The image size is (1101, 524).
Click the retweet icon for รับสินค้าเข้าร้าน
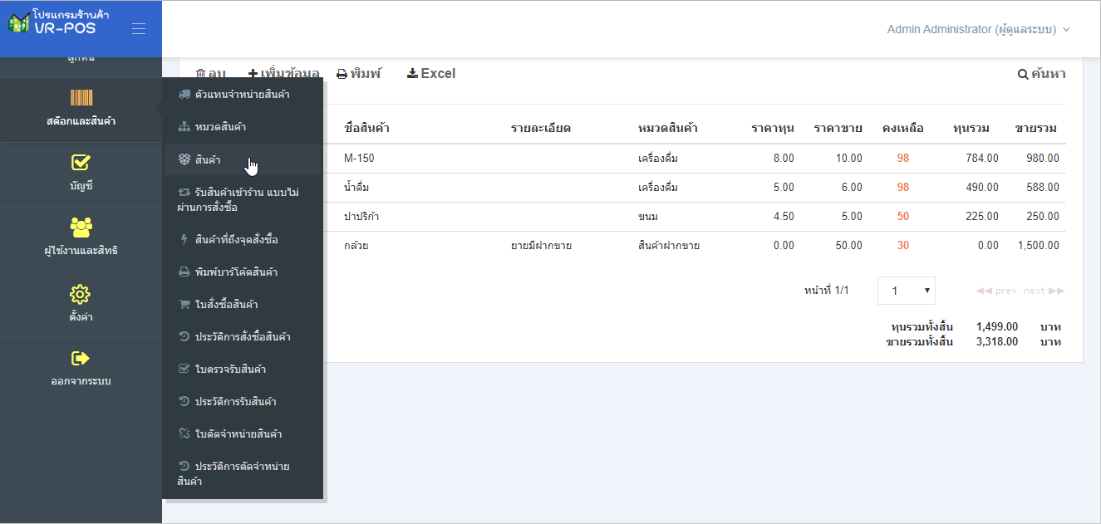point(184,192)
